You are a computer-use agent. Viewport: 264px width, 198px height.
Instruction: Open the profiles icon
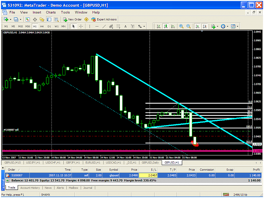point(16,19)
